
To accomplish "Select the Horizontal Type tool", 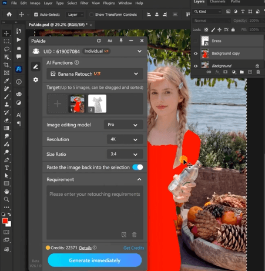I will pyautogui.click(x=6, y=168).
